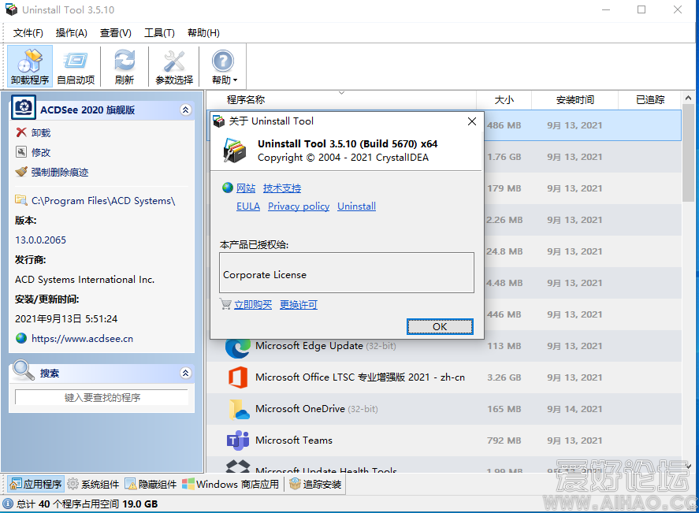The image size is (699, 513).
Task: Click the Microsoft Teams icon
Action: click(238, 441)
